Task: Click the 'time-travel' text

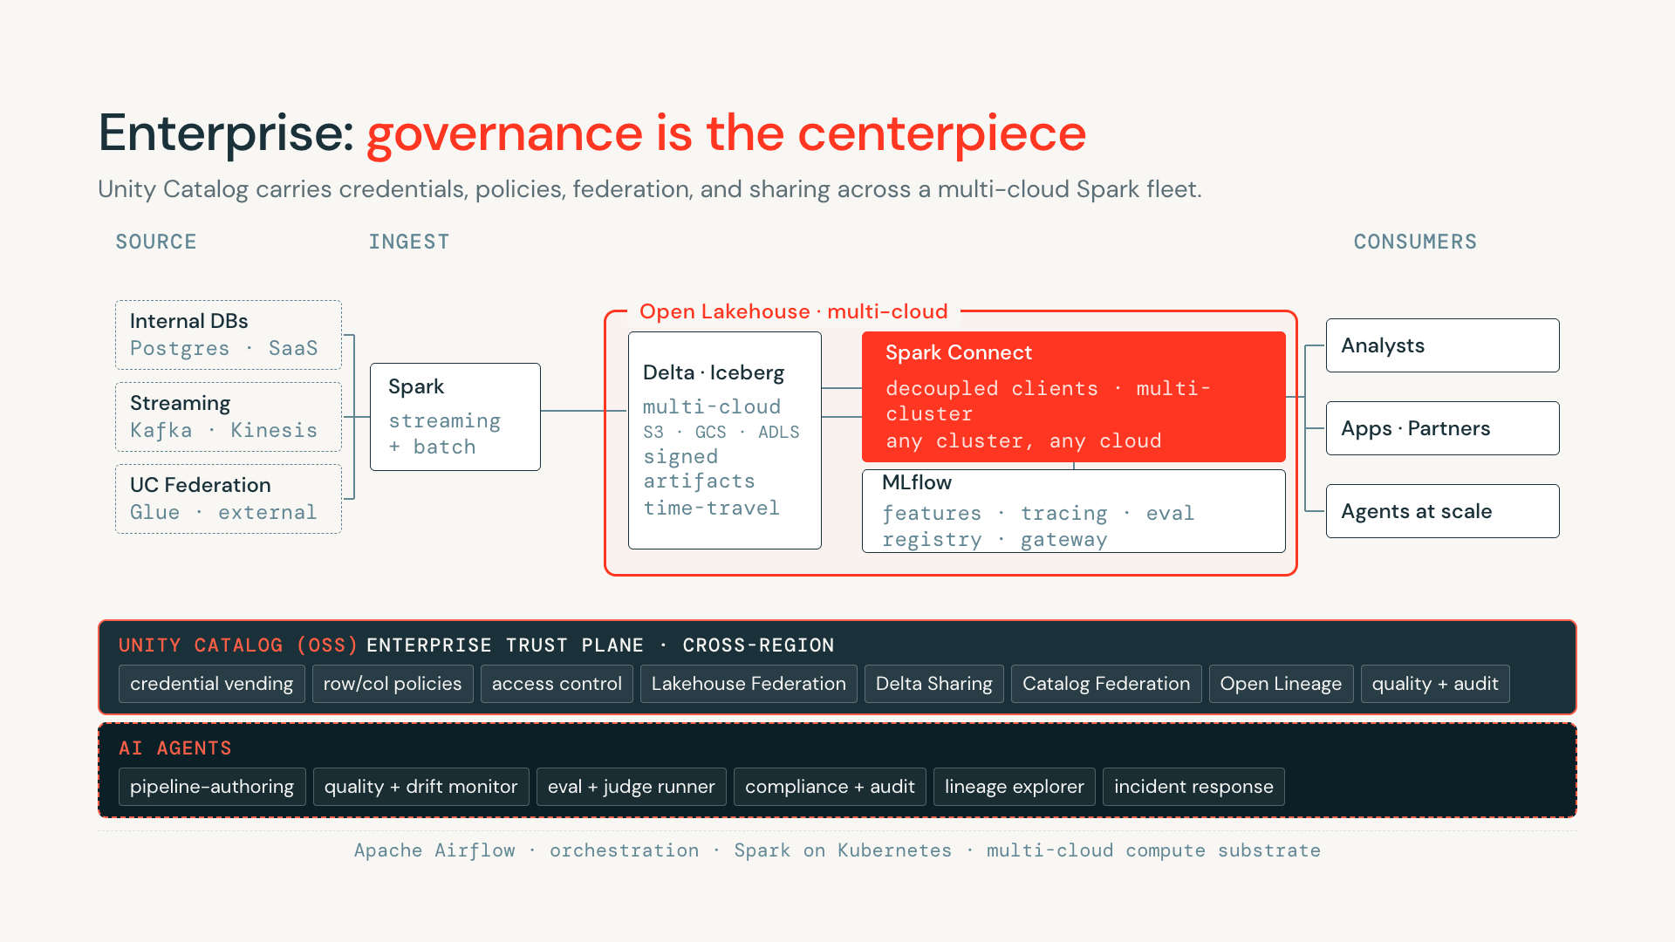Action: point(712,508)
